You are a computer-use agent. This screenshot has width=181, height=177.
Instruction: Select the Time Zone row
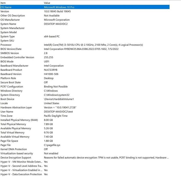click(x=85, y=116)
